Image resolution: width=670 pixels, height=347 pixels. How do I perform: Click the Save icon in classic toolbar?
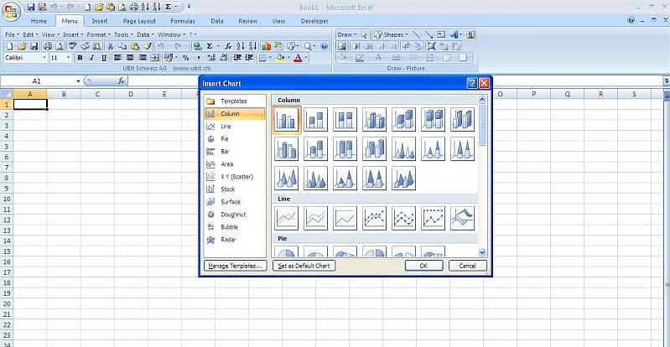34,46
